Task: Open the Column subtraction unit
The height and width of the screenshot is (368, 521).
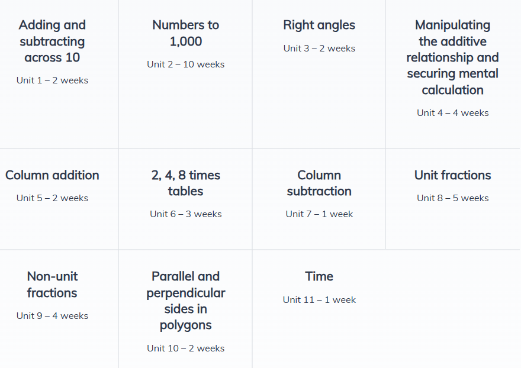Action: point(319,183)
